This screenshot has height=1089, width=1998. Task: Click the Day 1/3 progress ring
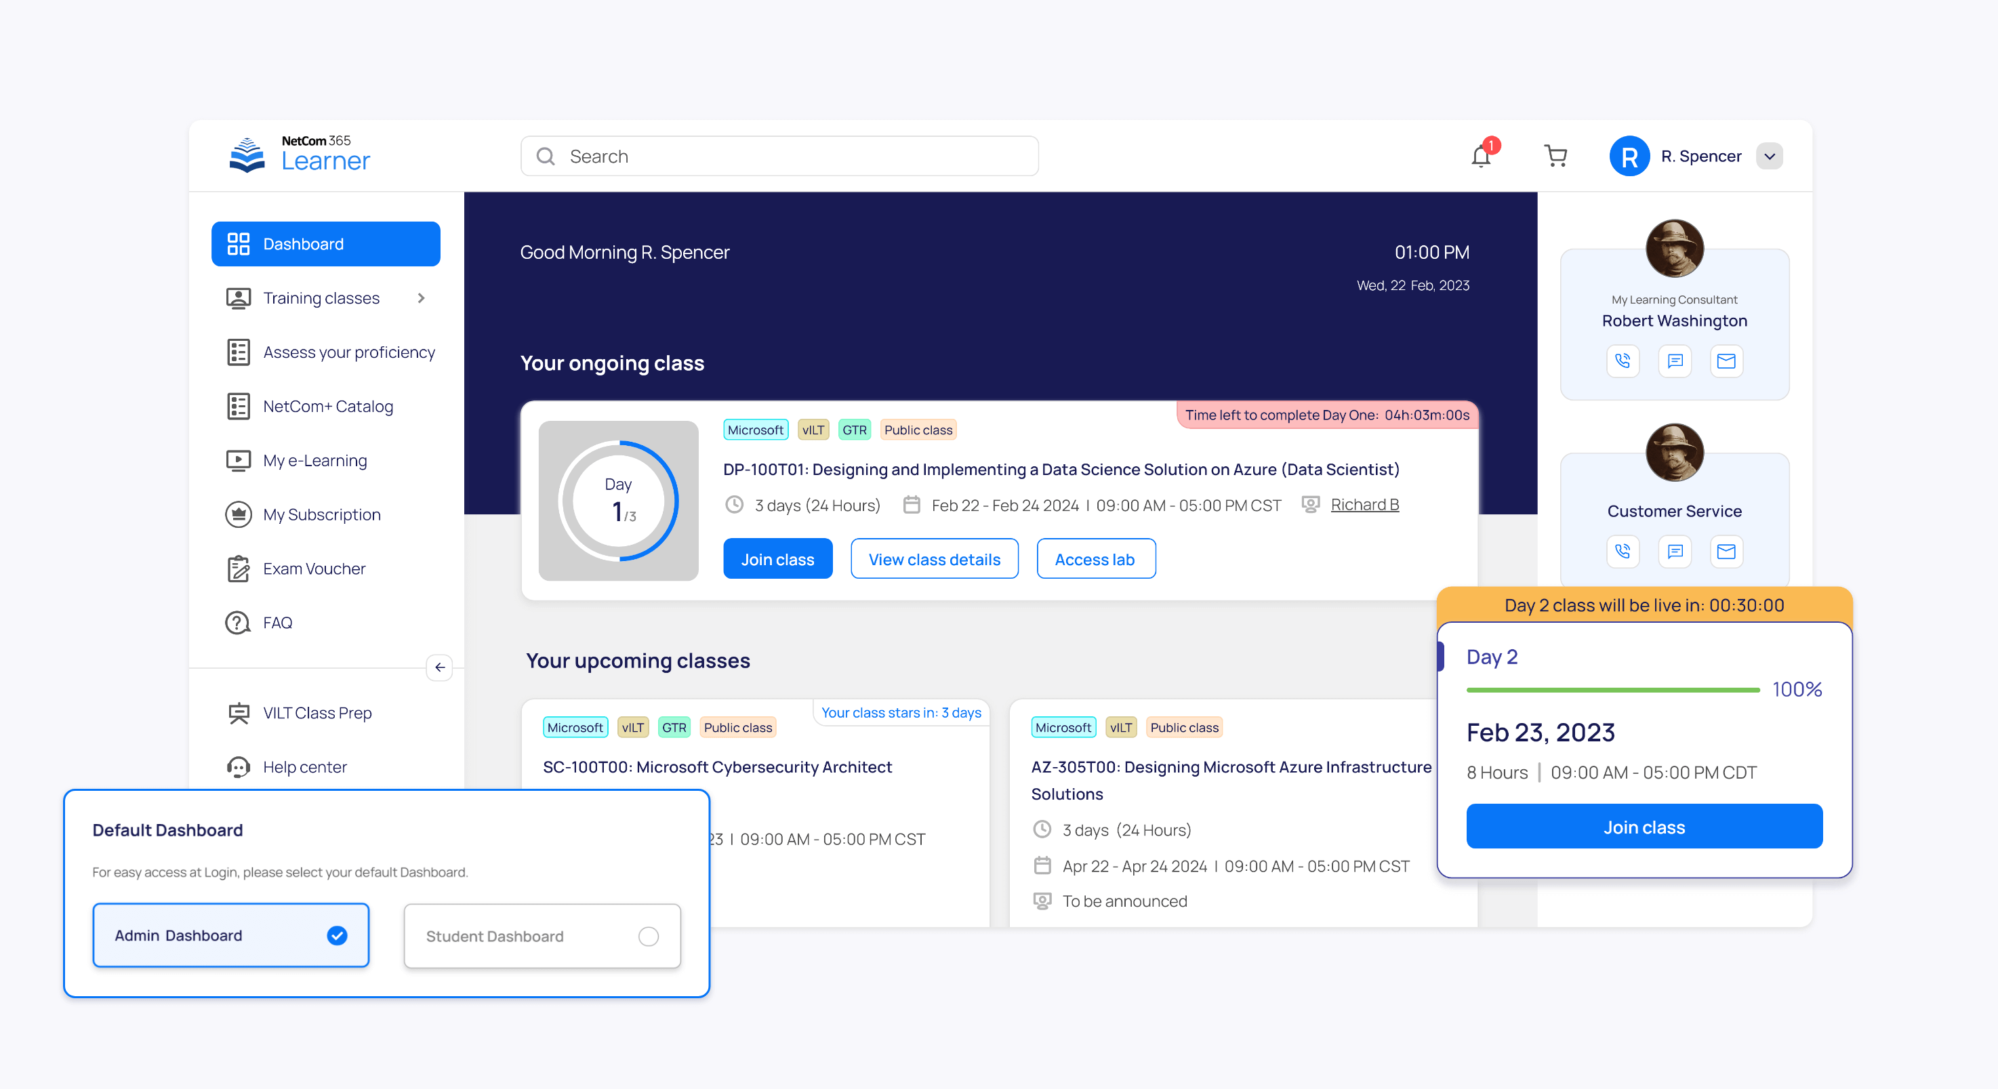pos(618,501)
